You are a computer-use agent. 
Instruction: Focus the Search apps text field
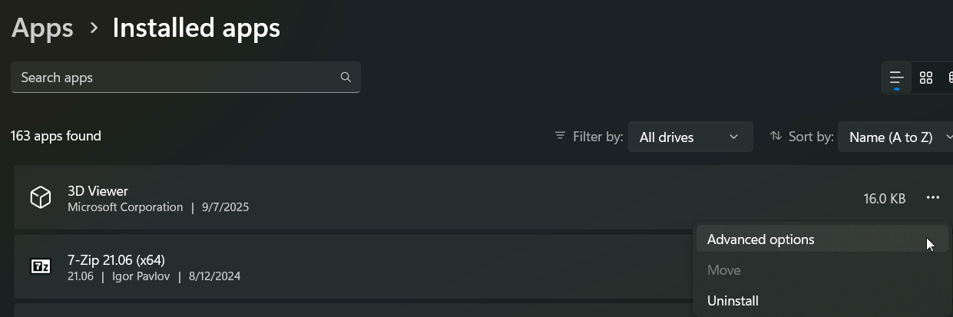[x=177, y=78]
